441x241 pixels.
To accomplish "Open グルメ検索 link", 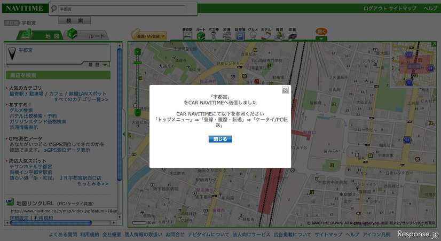I will coord(21,111).
